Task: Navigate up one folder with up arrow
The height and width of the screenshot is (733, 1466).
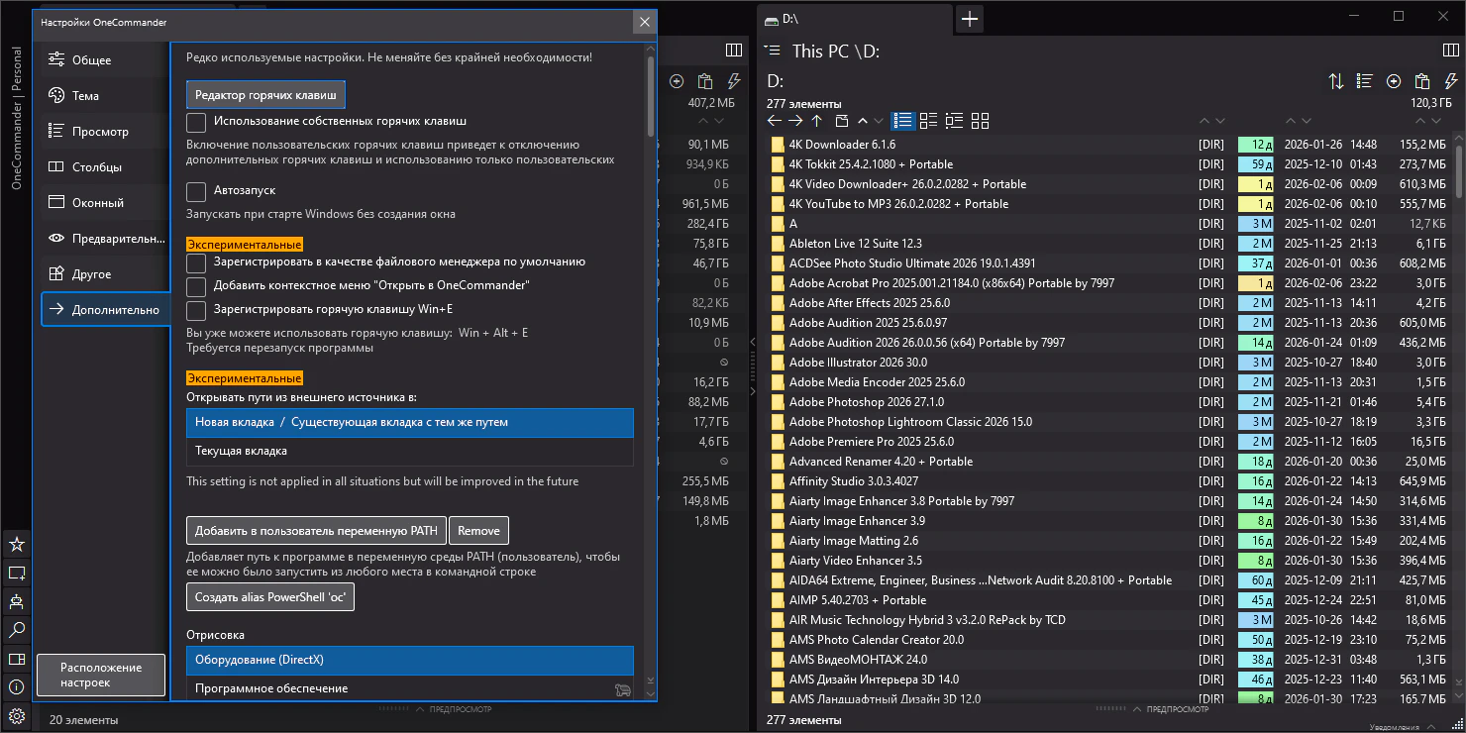Action: point(816,121)
